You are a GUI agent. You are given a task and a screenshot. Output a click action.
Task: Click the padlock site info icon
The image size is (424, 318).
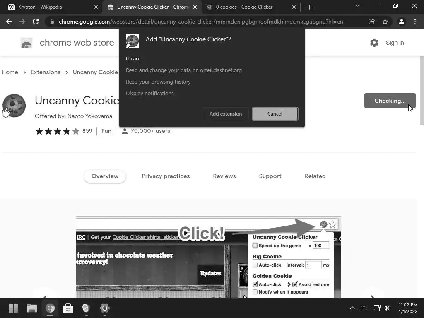pyautogui.click(x=52, y=22)
